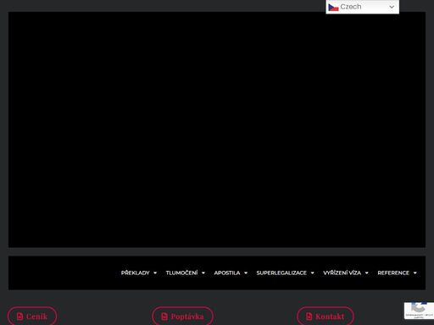Image resolution: width=434 pixels, height=325 pixels.
Task: Open the PŘEKLADY menu item
Action: [135, 273]
